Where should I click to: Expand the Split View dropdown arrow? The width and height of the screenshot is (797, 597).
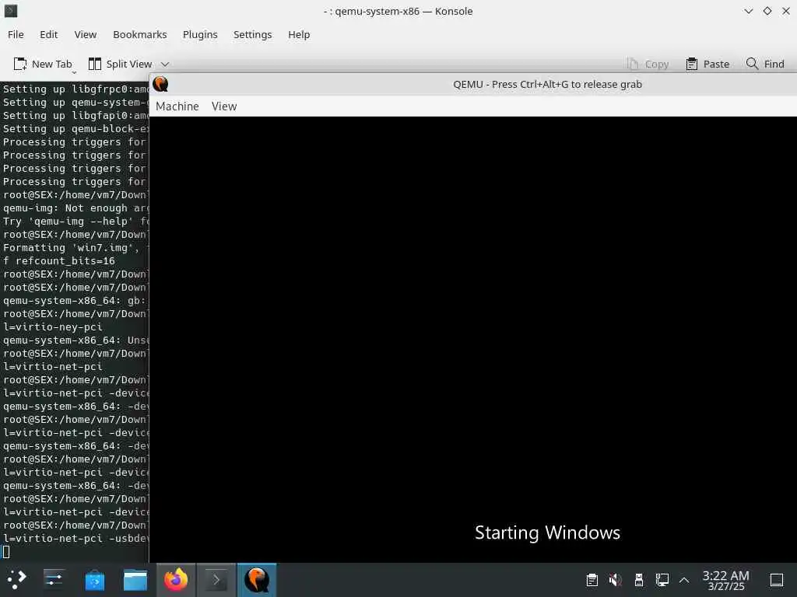pyautogui.click(x=165, y=65)
